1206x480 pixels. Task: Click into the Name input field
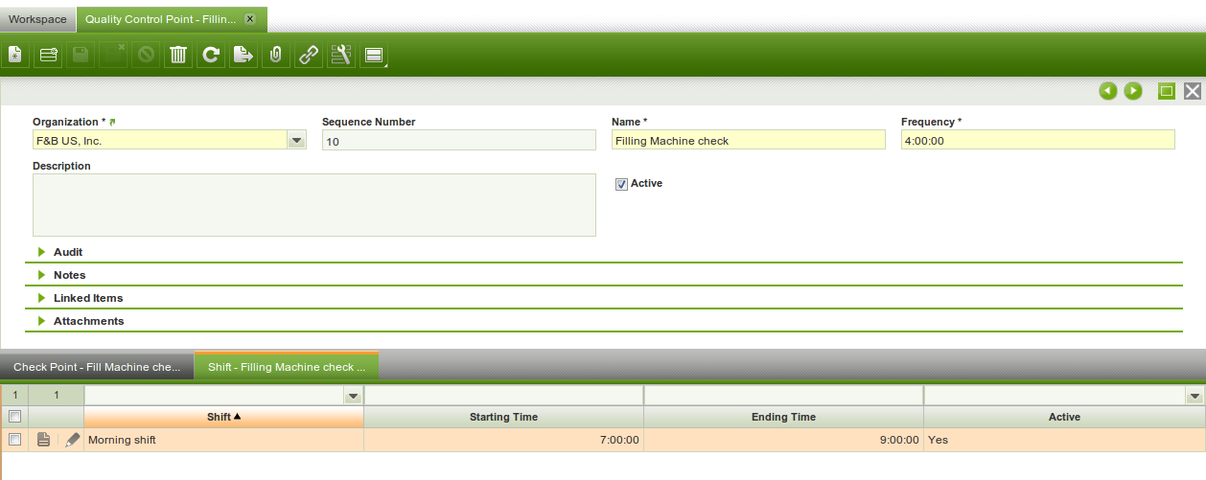[x=748, y=141]
